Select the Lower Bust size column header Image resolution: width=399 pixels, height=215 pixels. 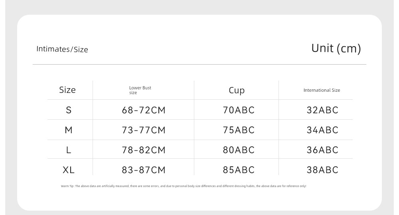point(140,90)
